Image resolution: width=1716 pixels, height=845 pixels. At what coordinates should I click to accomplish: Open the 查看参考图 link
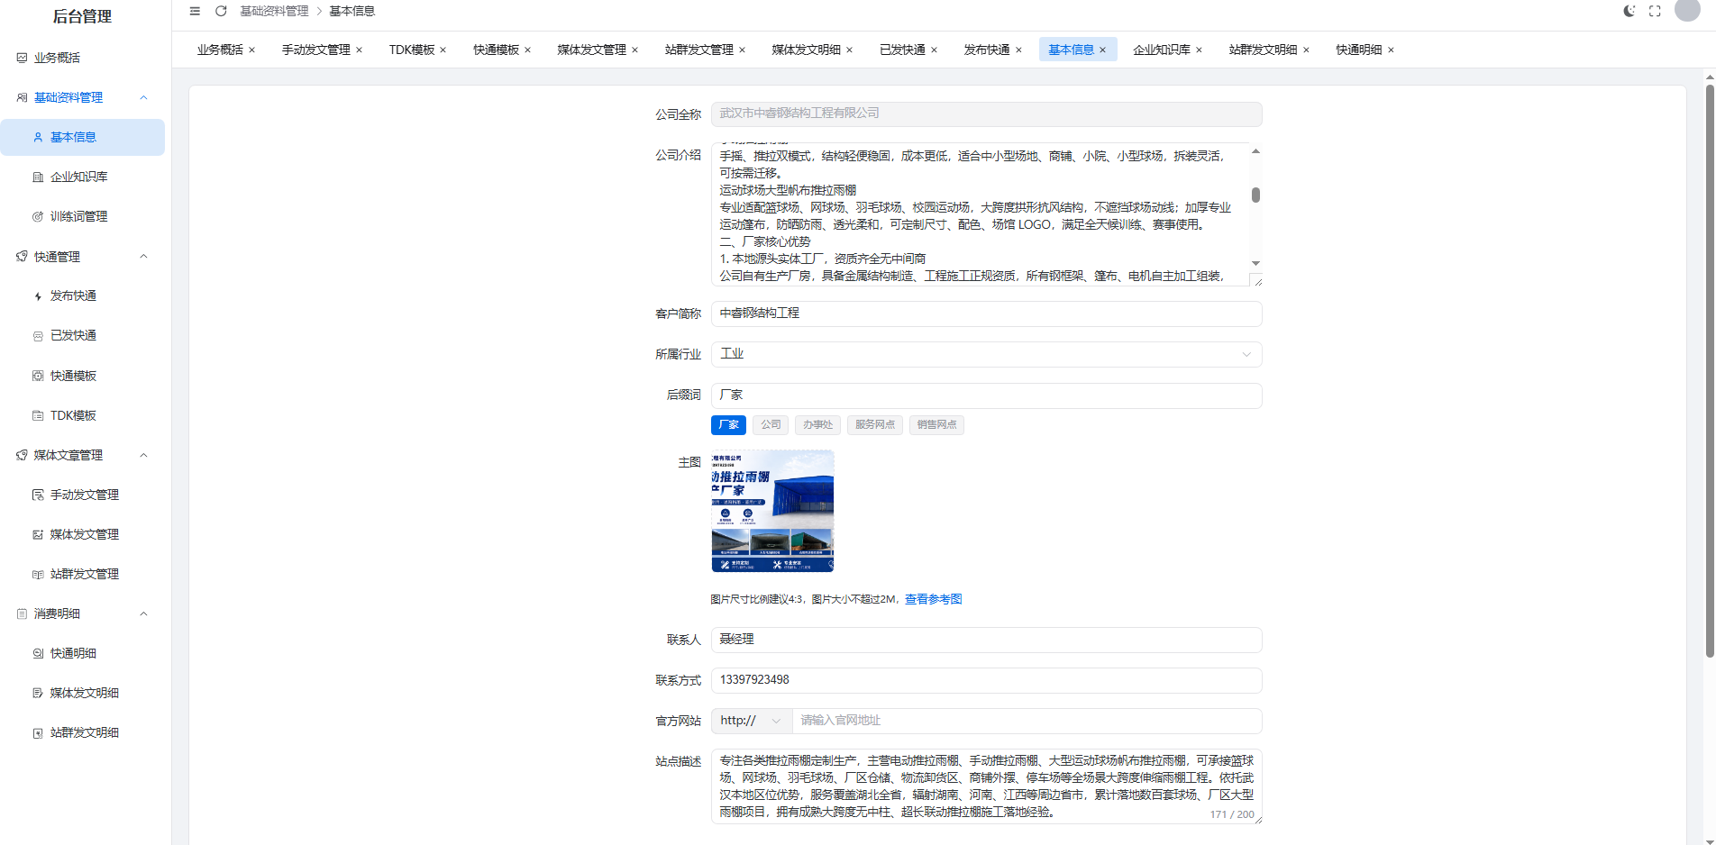click(933, 599)
